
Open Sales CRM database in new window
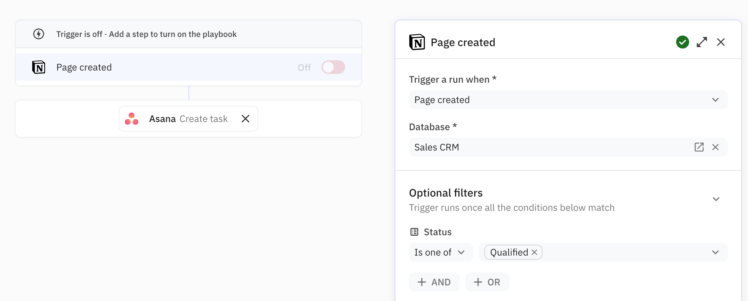(x=699, y=147)
